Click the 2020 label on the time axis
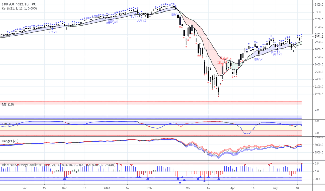 107,188
